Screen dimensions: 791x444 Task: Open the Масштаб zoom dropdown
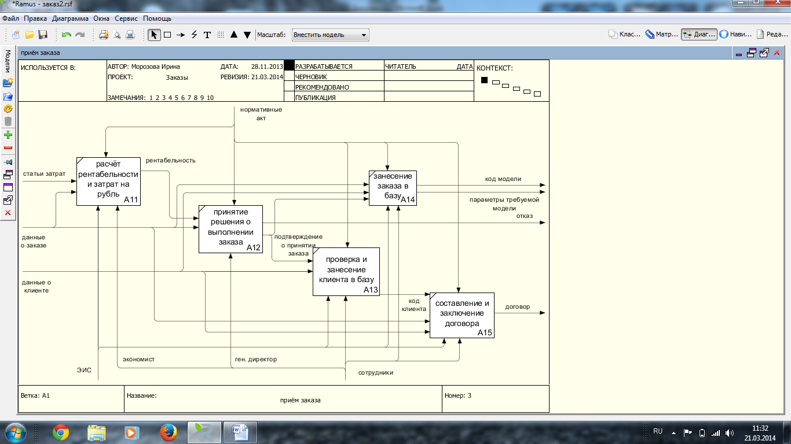click(x=330, y=35)
